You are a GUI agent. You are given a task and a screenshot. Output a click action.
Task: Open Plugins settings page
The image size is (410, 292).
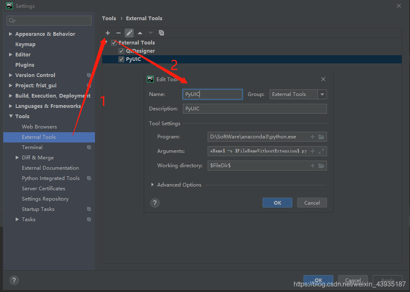(25, 65)
